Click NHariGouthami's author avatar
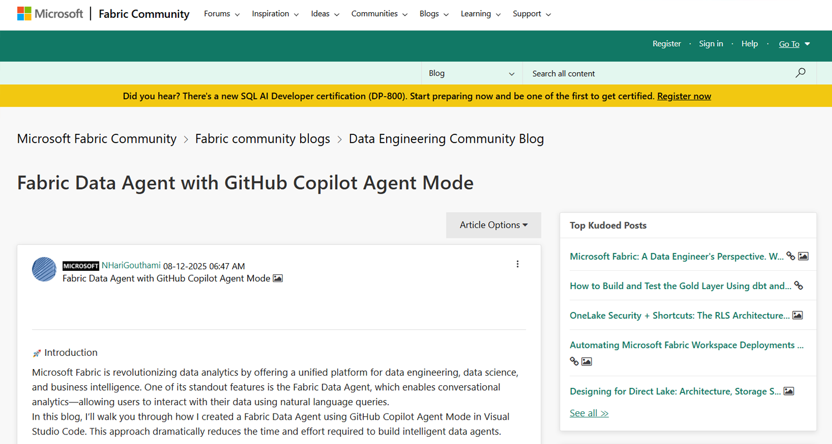The height and width of the screenshot is (444, 832). (44, 269)
